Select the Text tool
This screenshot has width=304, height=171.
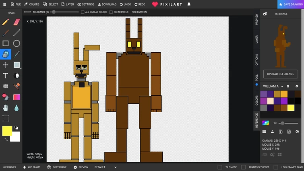pyautogui.click(x=6, y=76)
